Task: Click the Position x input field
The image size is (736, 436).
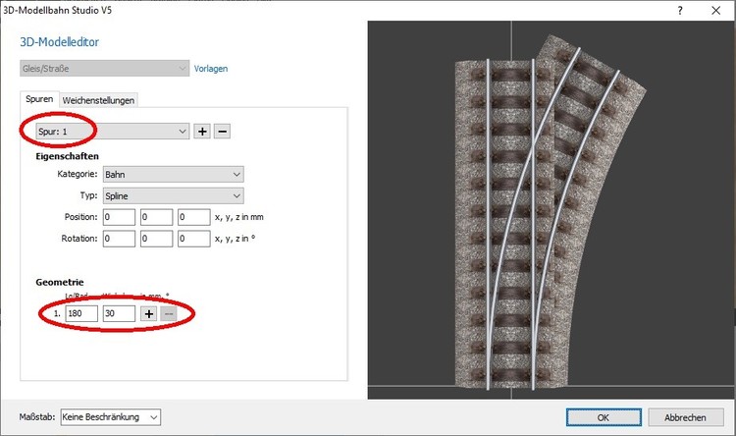Action: pos(119,217)
